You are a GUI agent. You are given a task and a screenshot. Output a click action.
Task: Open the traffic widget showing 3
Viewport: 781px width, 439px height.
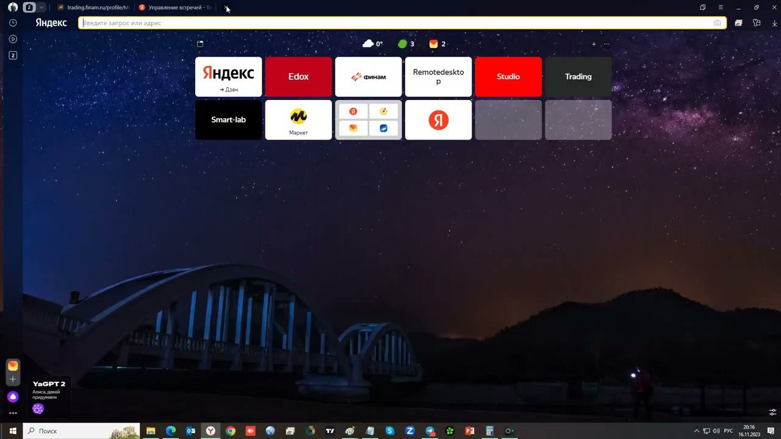[x=406, y=44]
